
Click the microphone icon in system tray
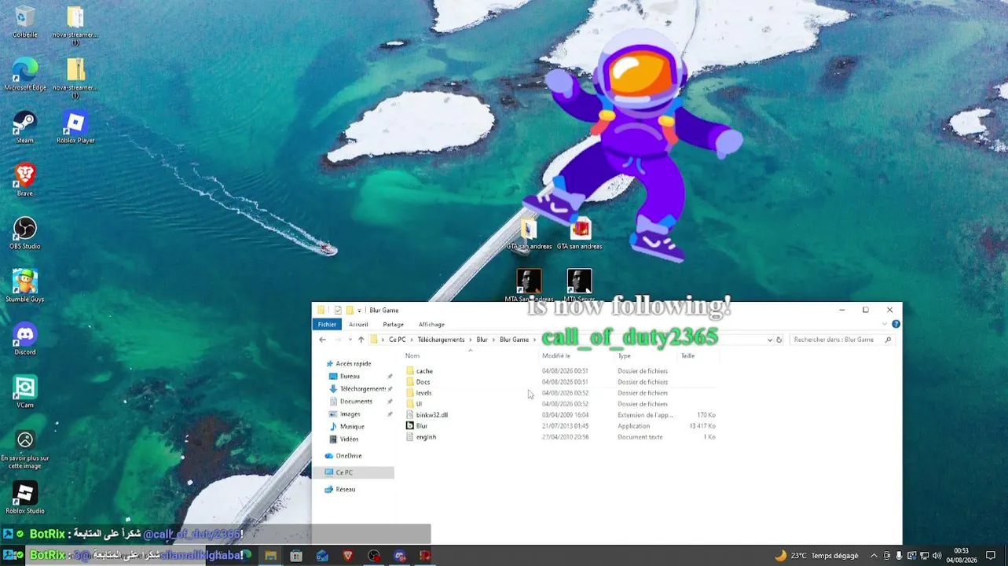(899, 556)
